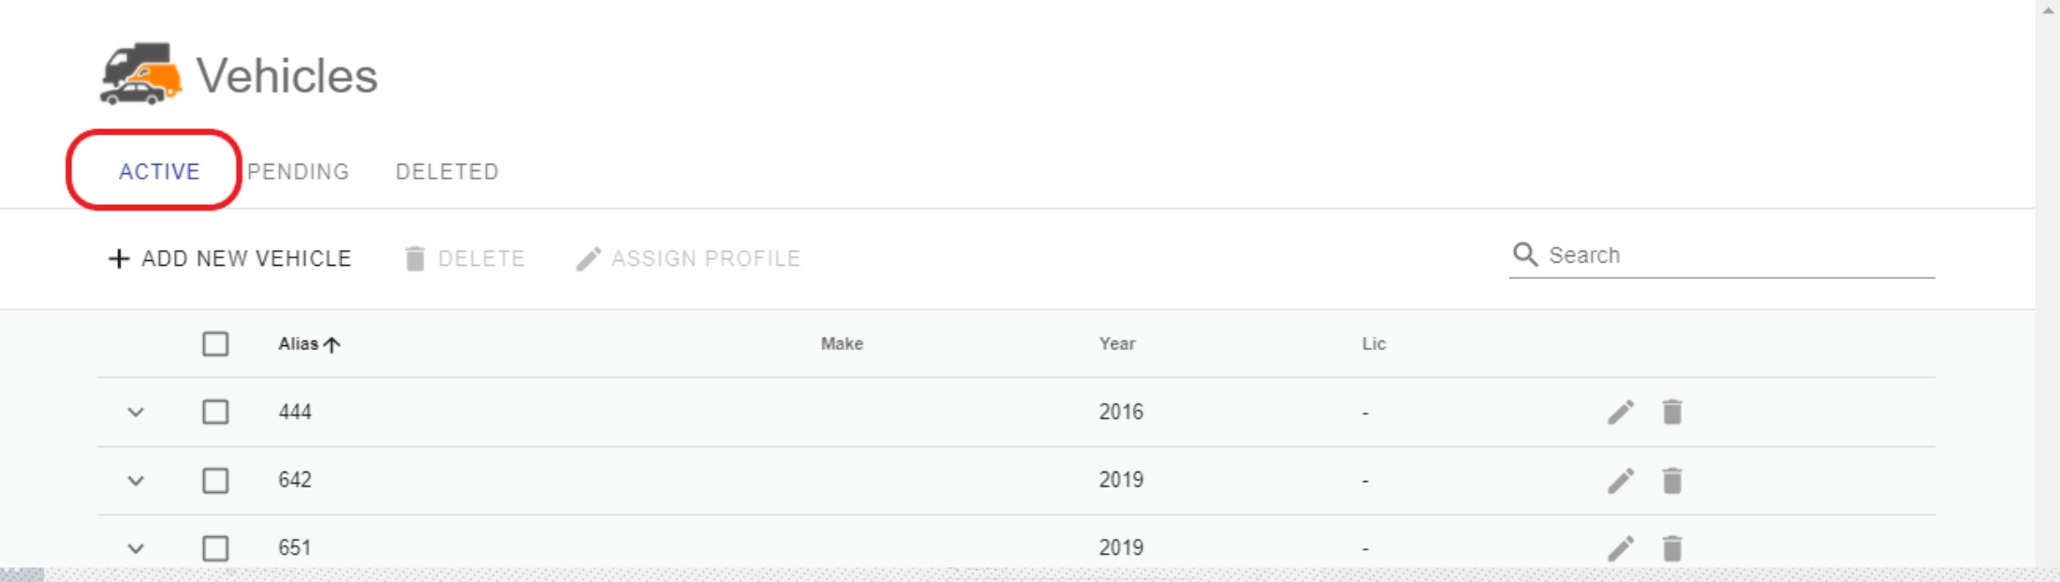Click the pencil icon in the 651 row
This screenshot has height=582, width=2060.
[x=1621, y=547]
